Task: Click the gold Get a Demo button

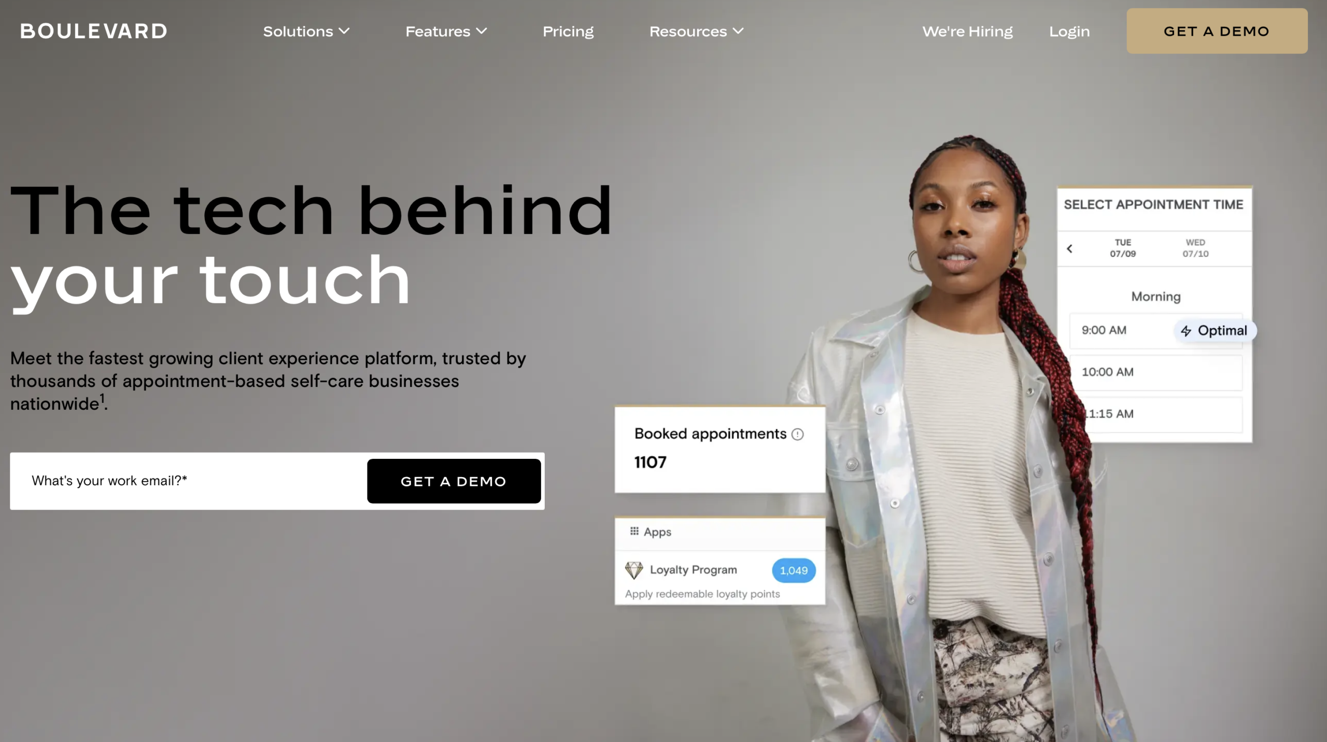Action: click(x=1217, y=31)
